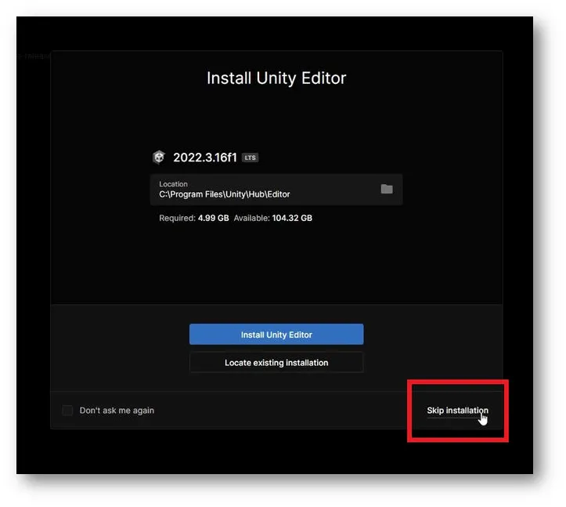Click the Available 104.32 GB value
This screenshot has width=566, height=507.
[294, 218]
